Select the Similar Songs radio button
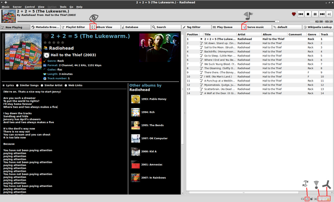This screenshot has width=334, height=202. (x=17, y=86)
